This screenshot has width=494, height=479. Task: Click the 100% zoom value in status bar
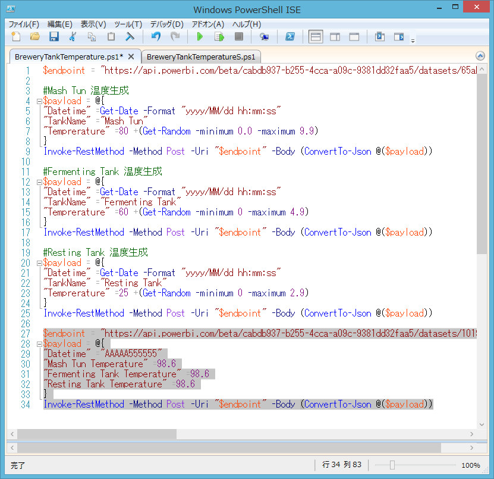click(471, 465)
